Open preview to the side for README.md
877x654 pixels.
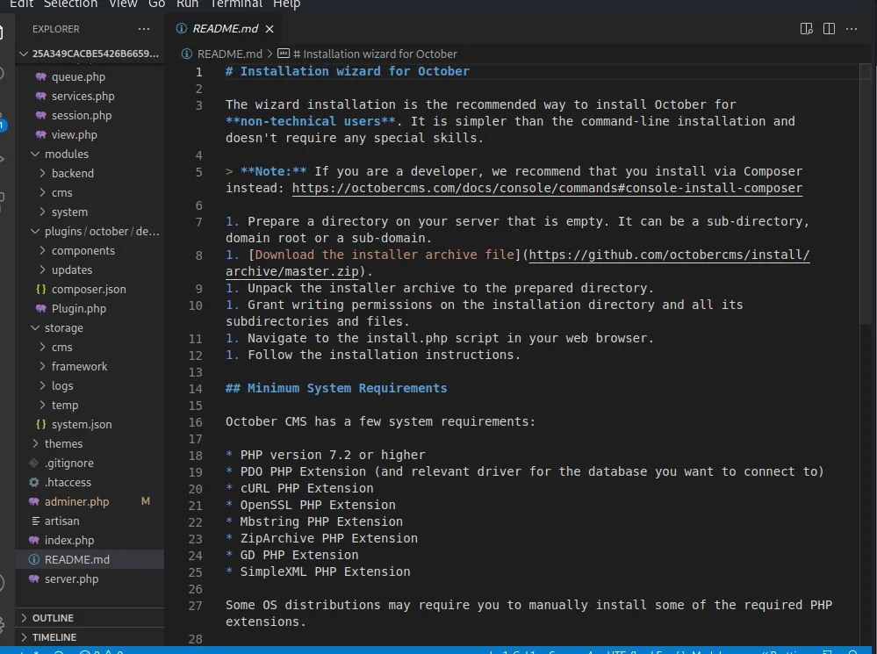pos(807,29)
